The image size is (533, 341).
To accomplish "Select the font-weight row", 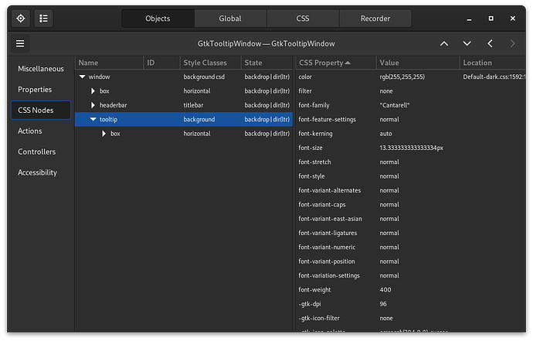I will point(411,290).
